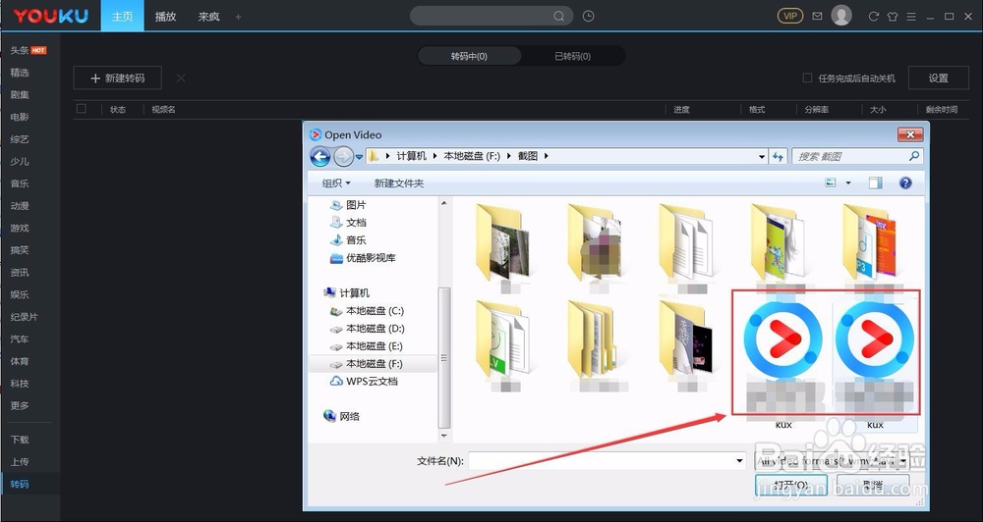The image size is (983, 522).
Task: Open 下载 in the sidebar
Action: (x=20, y=440)
